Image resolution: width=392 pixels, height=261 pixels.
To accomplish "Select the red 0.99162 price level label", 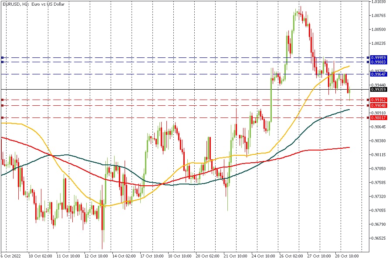I will tap(379, 100).
